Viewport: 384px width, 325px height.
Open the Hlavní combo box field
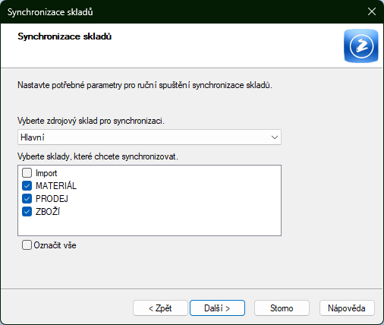[x=150, y=137]
